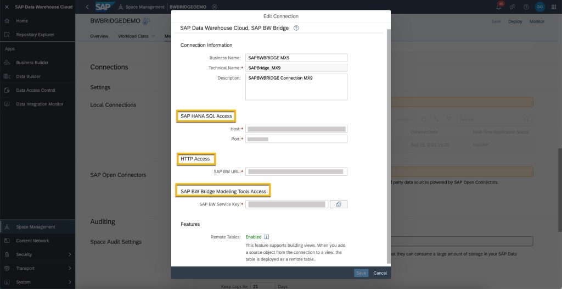The width and height of the screenshot is (562, 289).
Task: Click the sort icon in connections toolbar
Action: tap(436, 119)
